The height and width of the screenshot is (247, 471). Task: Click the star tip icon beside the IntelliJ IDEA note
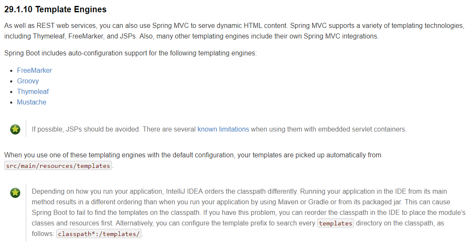[15, 192]
